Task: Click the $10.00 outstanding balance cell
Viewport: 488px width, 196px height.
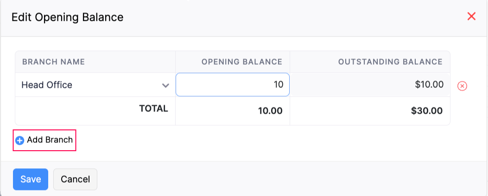Action: (x=430, y=85)
